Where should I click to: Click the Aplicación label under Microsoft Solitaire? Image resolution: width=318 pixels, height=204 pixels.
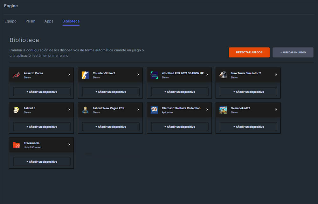coord(167,112)
